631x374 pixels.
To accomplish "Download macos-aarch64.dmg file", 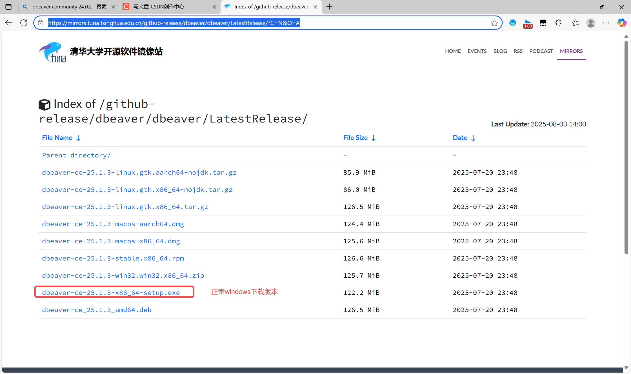I will click(x=113, y=224).
